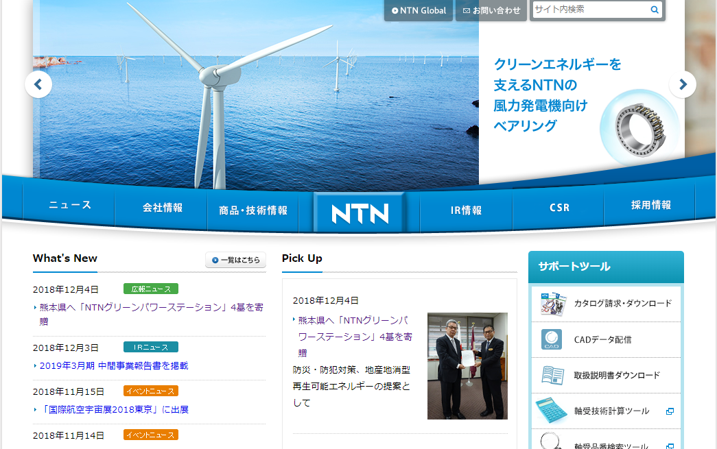Click the previous slide arrow on banner

(38, 84)
